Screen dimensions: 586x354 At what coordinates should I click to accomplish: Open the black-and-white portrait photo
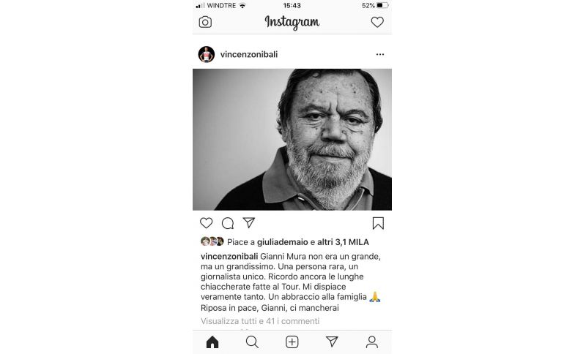[292, 140]
